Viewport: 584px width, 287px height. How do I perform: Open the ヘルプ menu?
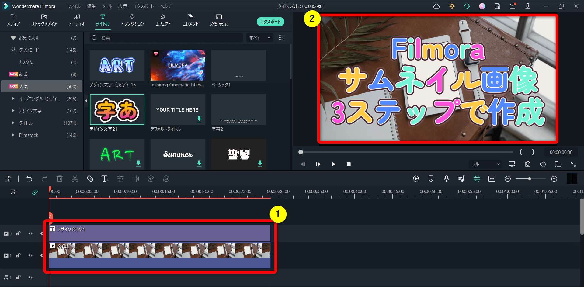click(165, 6)
